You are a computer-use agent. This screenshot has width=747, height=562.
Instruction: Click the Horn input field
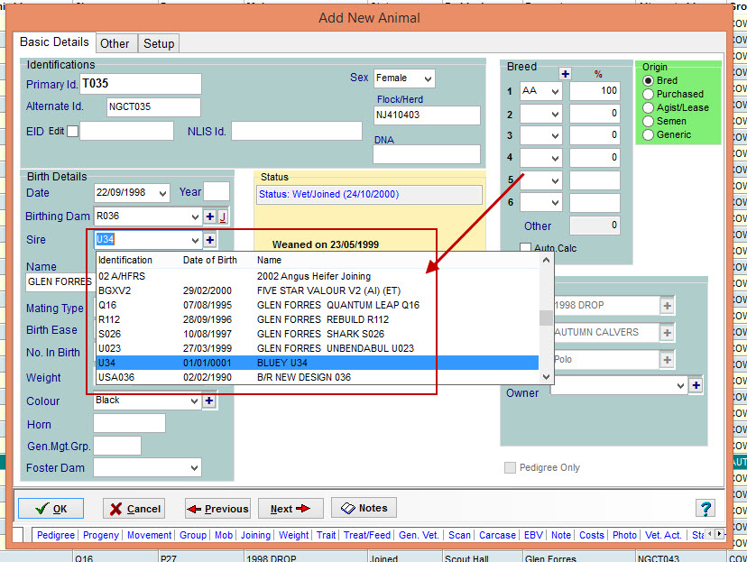point(130,423)
